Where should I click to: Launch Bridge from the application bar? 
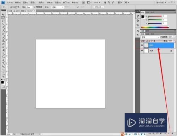tap(83, 2)
